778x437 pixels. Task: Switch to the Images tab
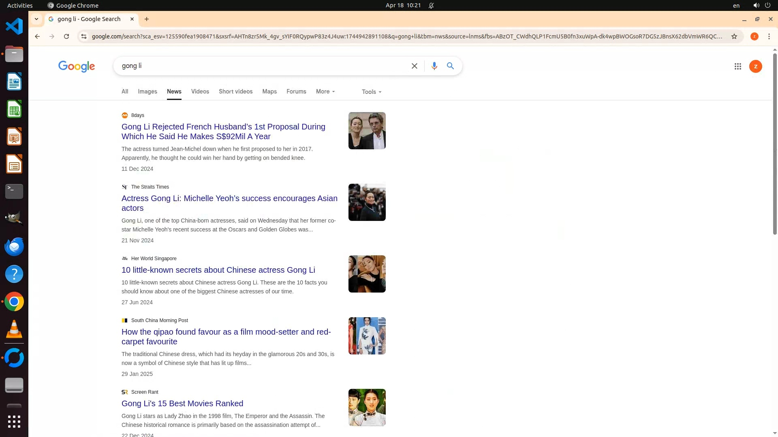tap(147, 91)
